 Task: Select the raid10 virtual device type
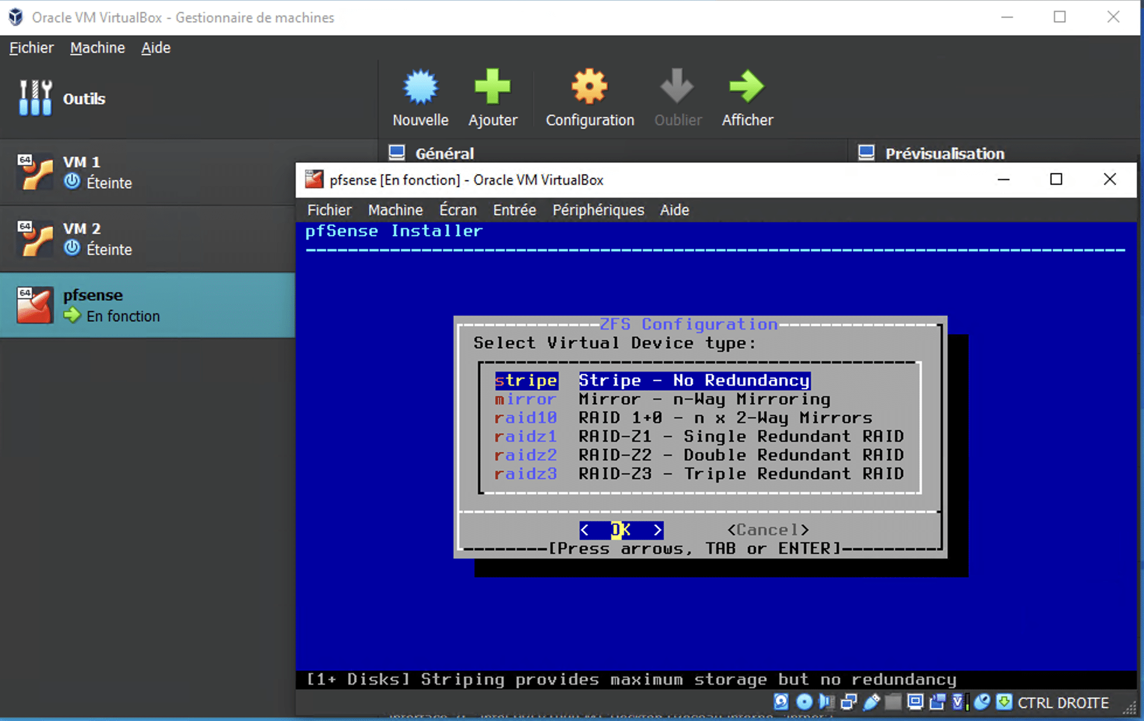[525, 417]
